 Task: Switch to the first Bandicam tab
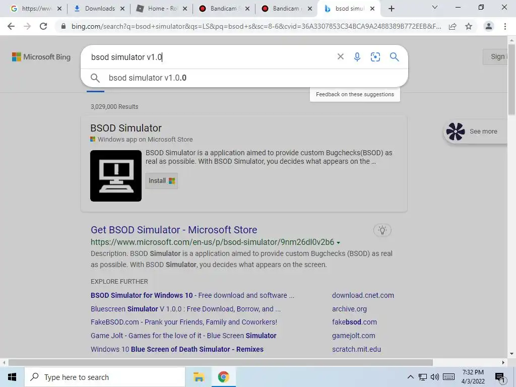224,9
